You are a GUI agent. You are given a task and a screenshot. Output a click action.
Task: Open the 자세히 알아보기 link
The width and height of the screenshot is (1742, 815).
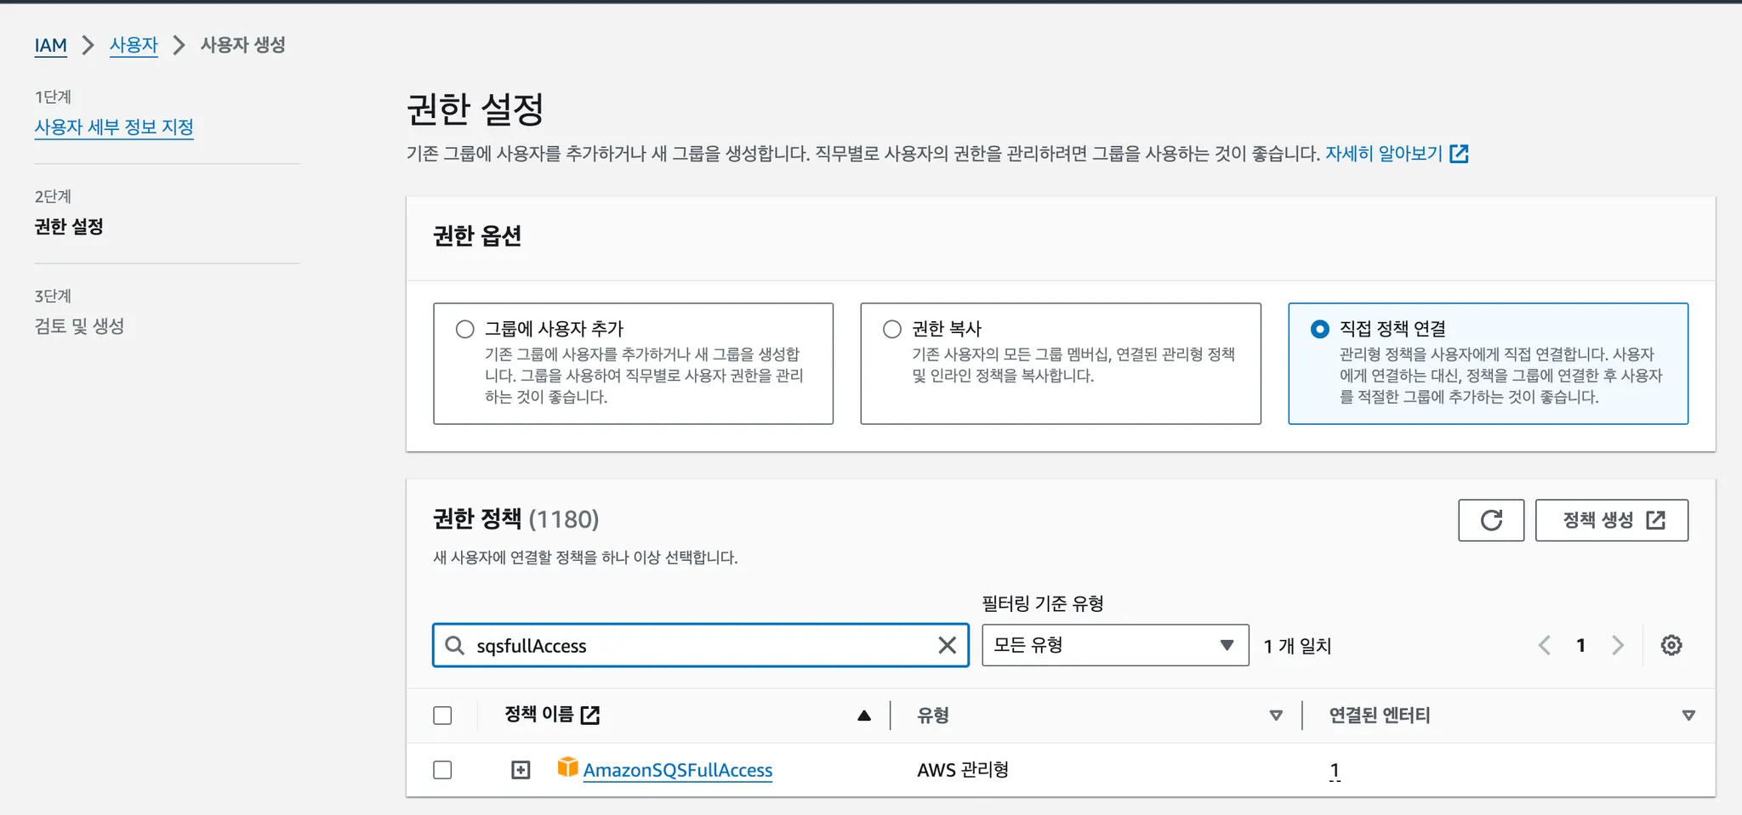tap(1384, 154)
